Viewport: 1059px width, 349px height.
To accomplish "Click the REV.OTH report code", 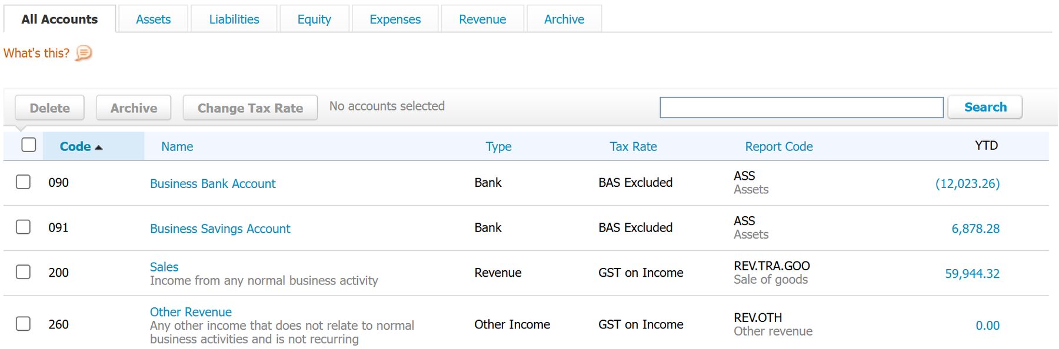I will pos(758,317).
